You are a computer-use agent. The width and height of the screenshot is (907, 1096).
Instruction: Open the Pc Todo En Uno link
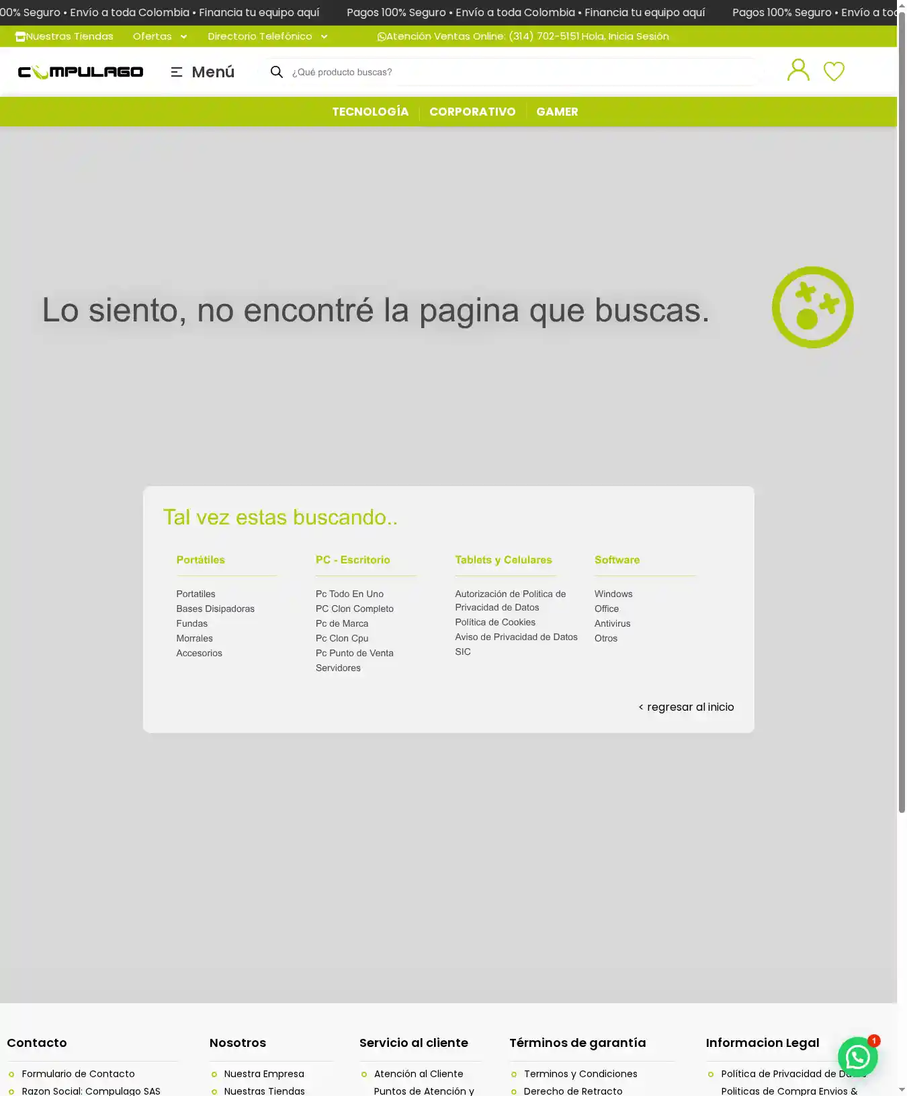[x=349, y=594]
